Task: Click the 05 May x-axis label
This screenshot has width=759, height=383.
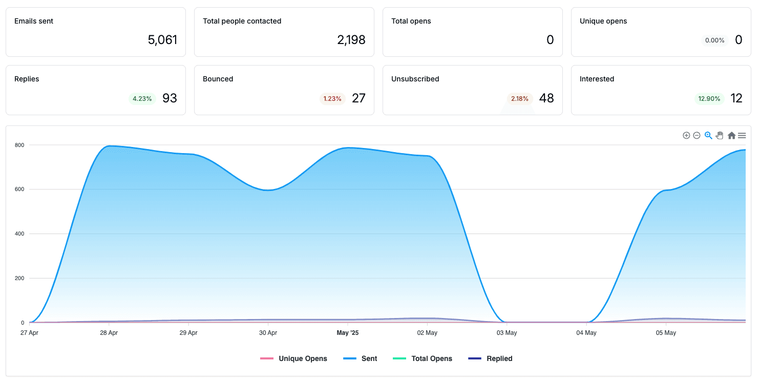Action: [x=666, y=333]
